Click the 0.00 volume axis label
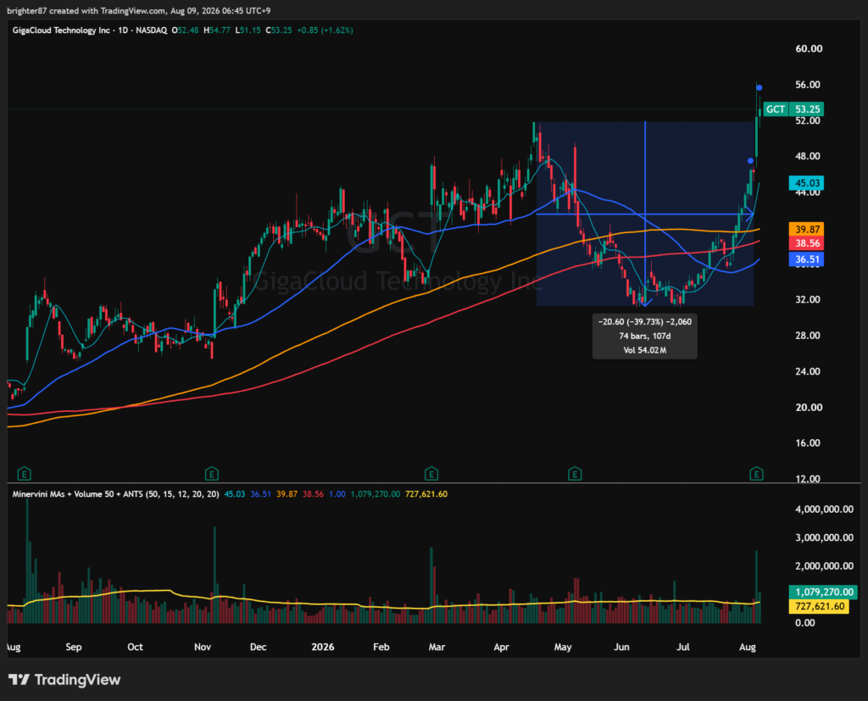This screenshot has height=701, width=868. point(805,623)
